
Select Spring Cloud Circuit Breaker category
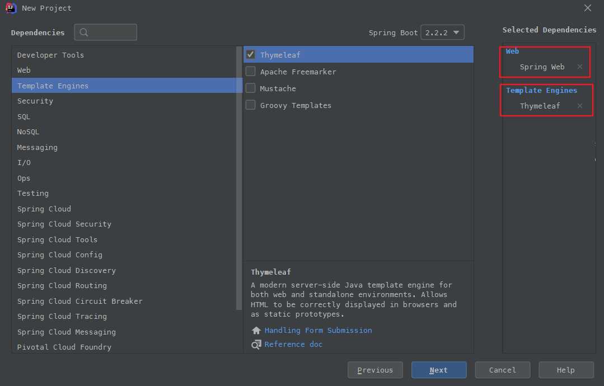tap(124, 302)
